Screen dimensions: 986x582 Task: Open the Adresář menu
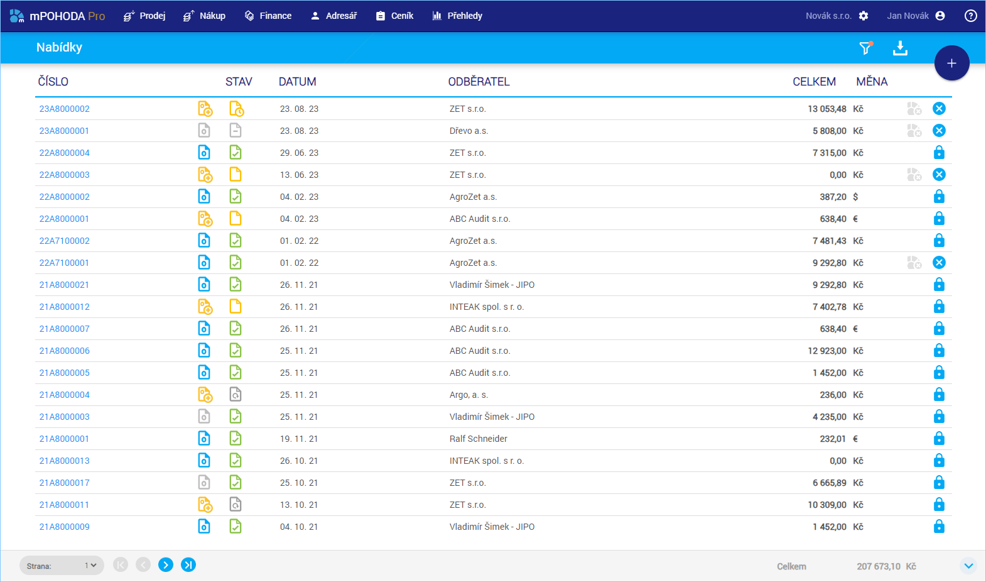click(333, 16)
